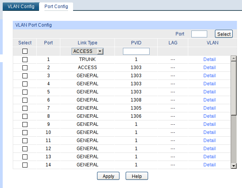Select the checkbox for port 6
This screenshot has width=242, height=188.
(x=25, y=100)
